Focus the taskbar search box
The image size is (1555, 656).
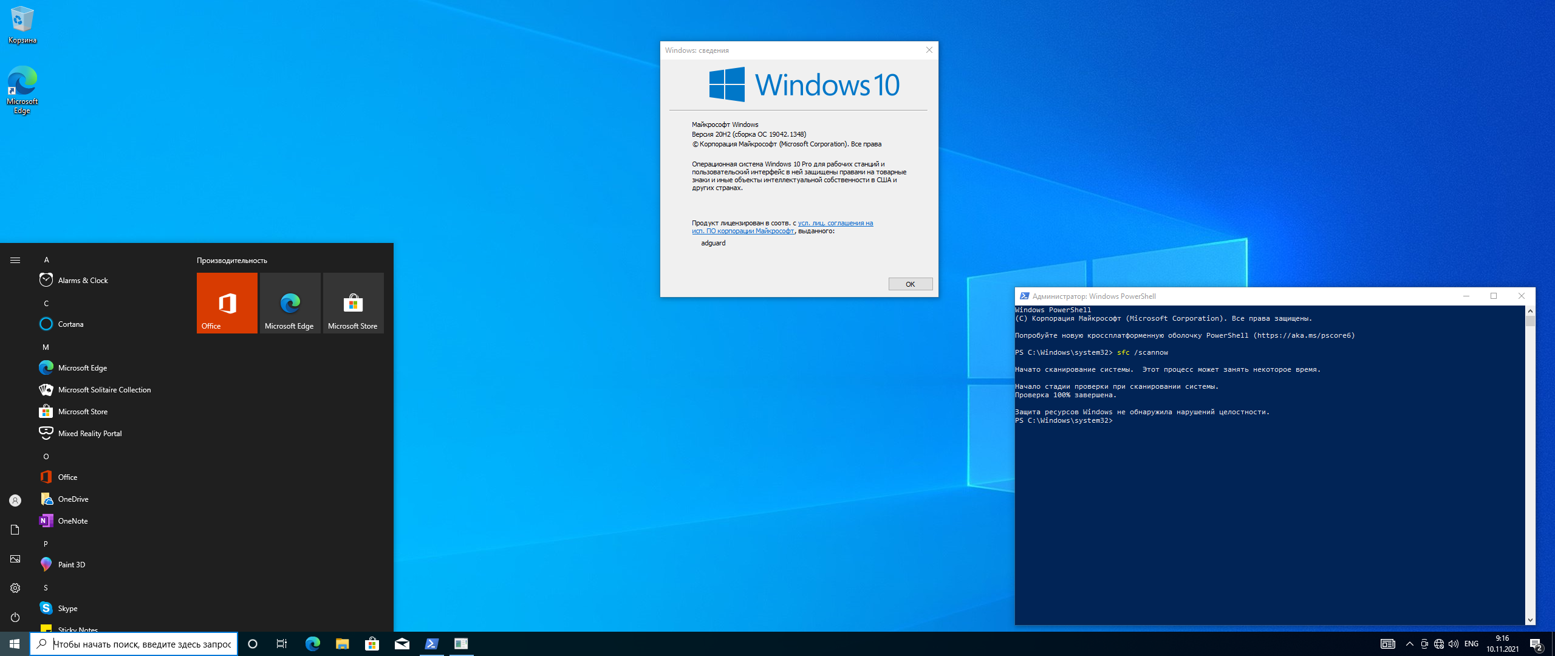(134, 644)
